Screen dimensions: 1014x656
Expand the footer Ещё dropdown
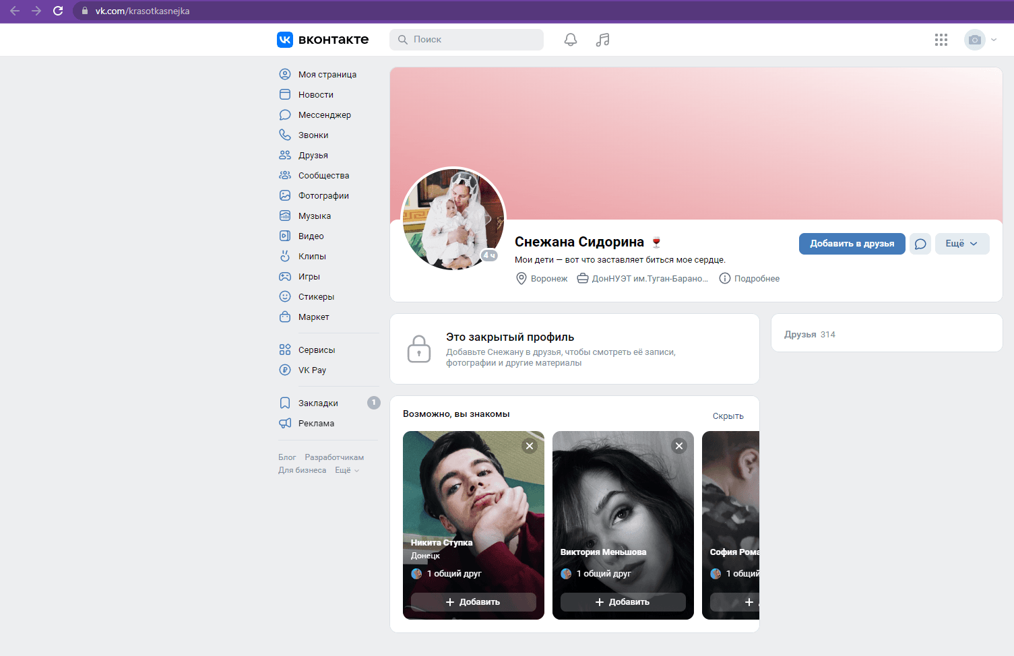(x=347, y=470)
